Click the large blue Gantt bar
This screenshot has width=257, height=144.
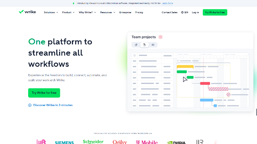pyautogui.click(x=206, y=100)
